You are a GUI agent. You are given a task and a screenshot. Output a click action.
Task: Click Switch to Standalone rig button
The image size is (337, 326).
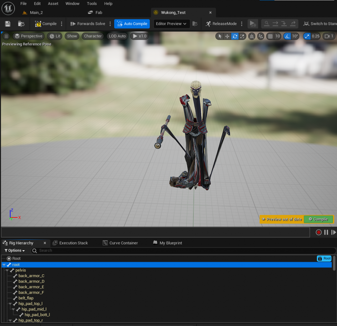[x=320, y=24]
